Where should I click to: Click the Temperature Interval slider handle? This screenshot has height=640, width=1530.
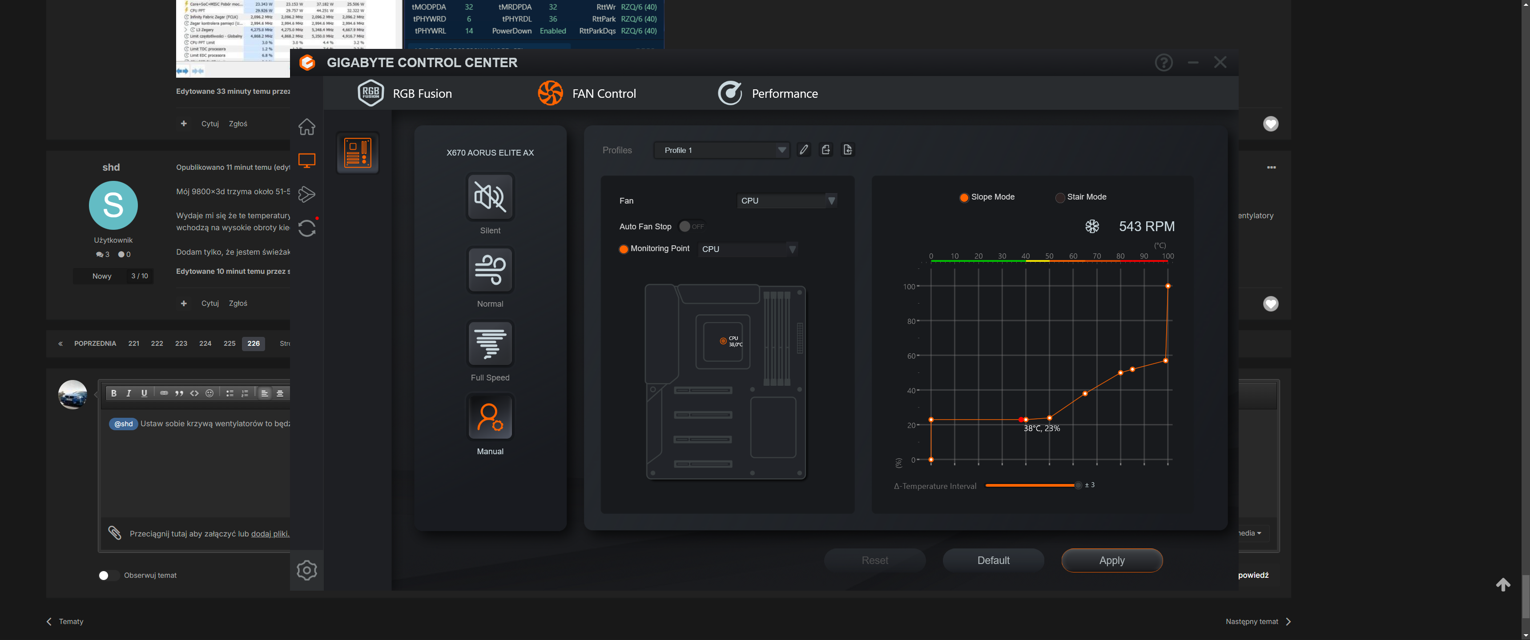(1078, 486)
